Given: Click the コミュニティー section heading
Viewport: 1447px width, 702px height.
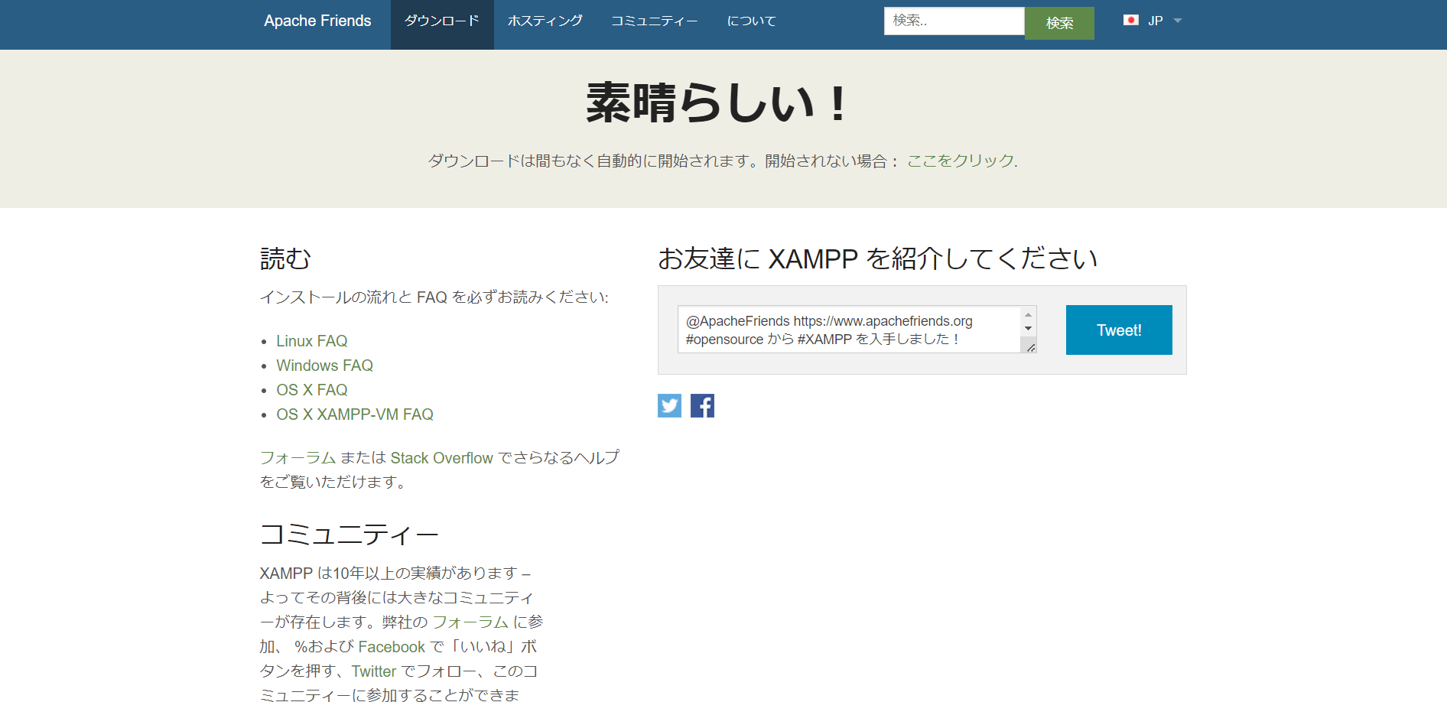Looking at the screenshot, I should 350,534.
